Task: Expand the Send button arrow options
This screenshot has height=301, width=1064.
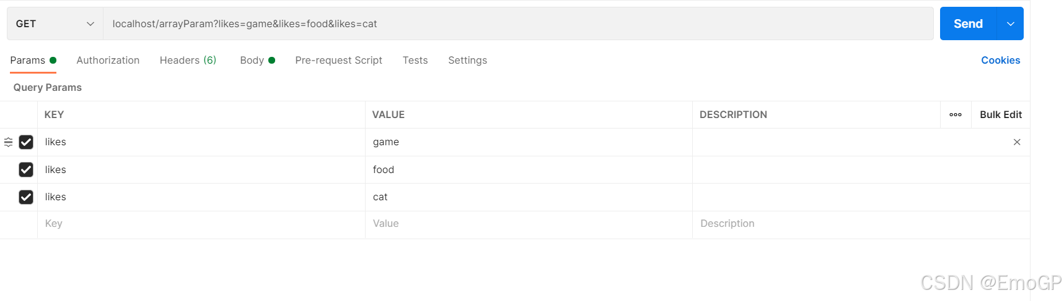Action: (1011, 23)
